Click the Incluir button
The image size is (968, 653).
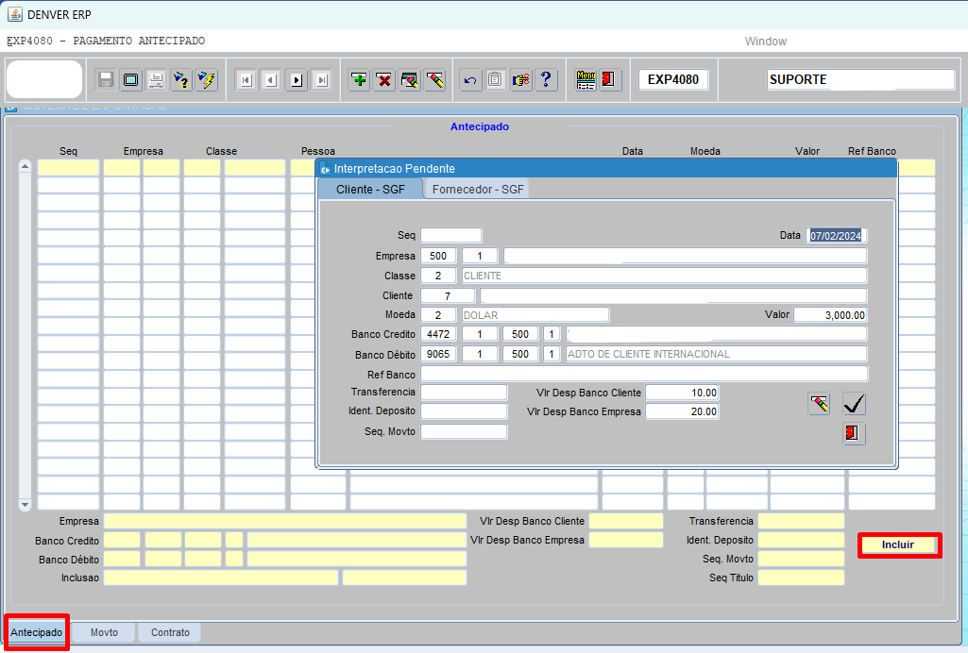(x=898, y=544)
